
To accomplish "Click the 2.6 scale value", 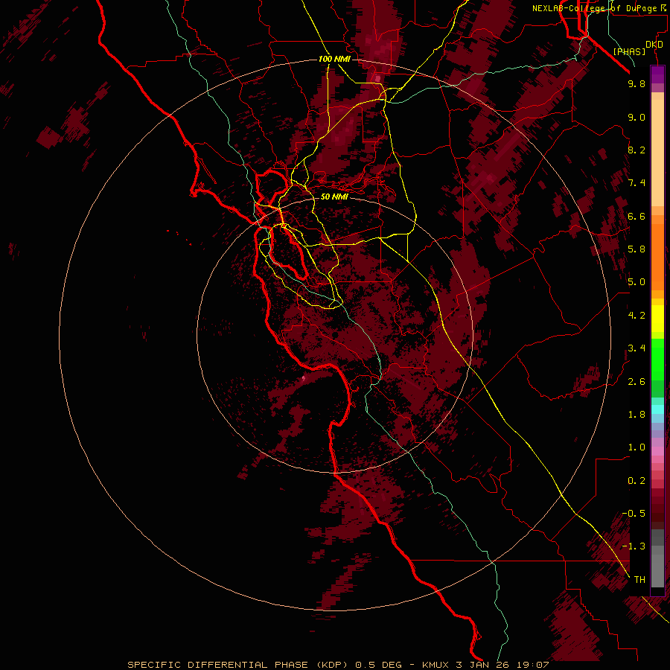I will [x=636, y=382].
